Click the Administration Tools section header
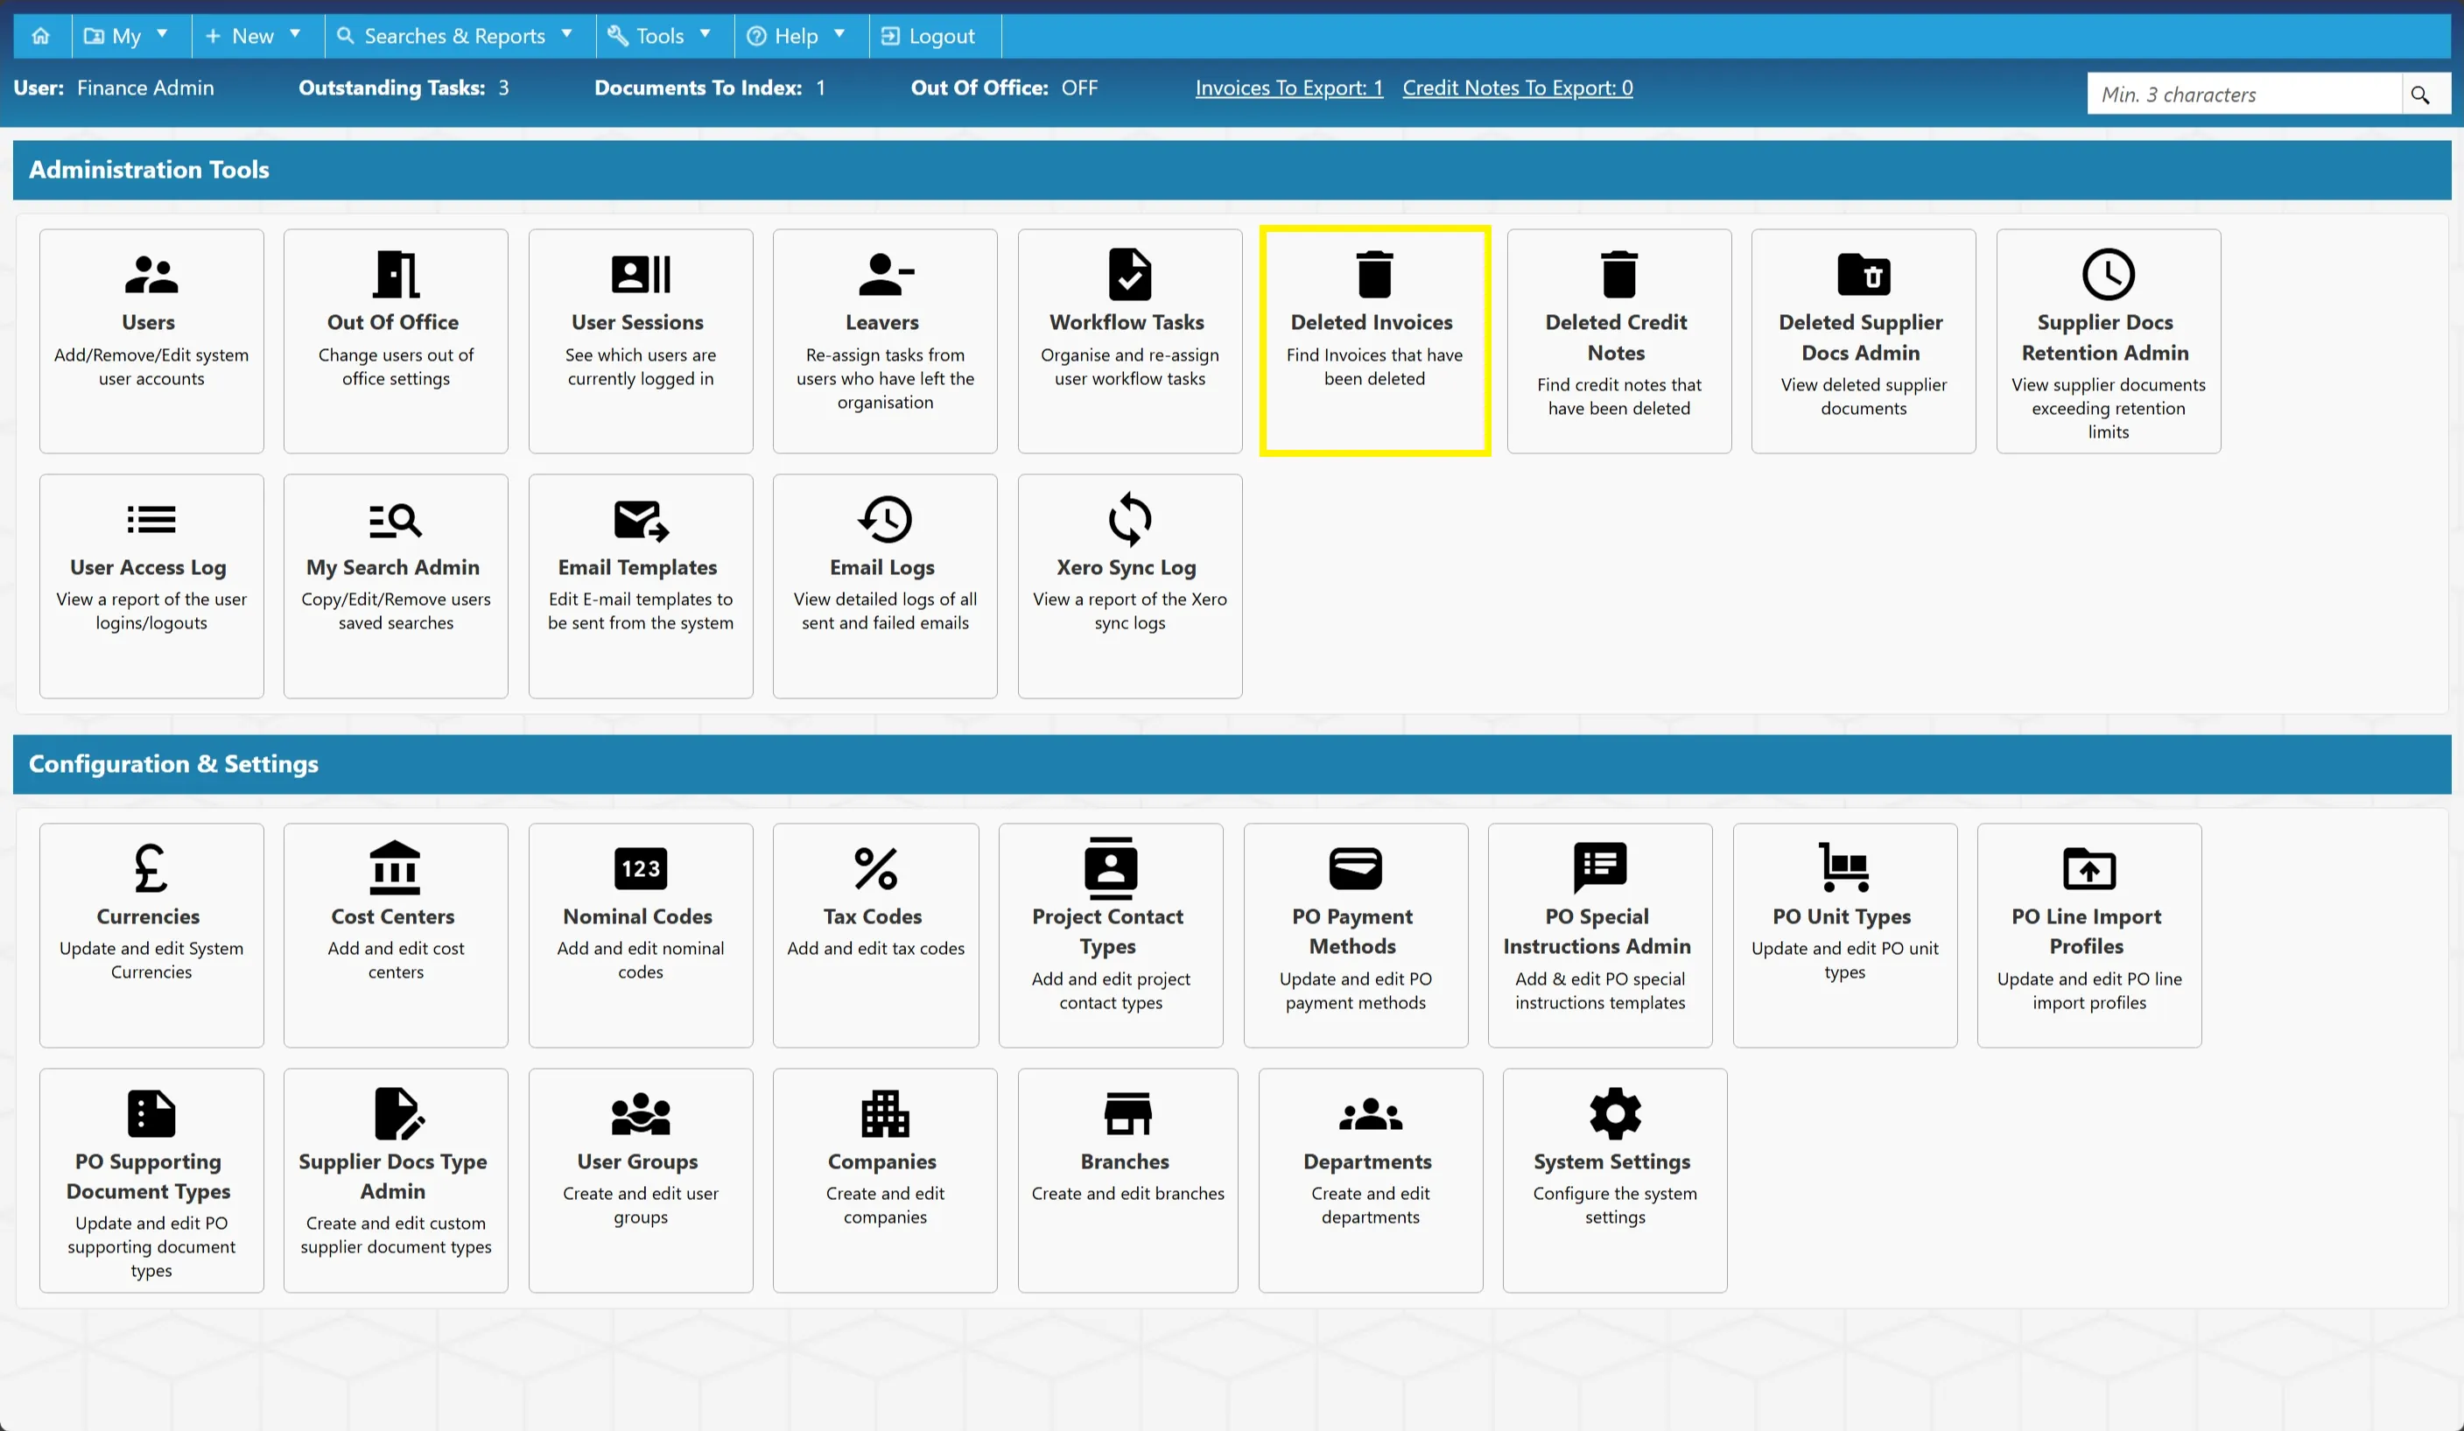 point(1231,170)
